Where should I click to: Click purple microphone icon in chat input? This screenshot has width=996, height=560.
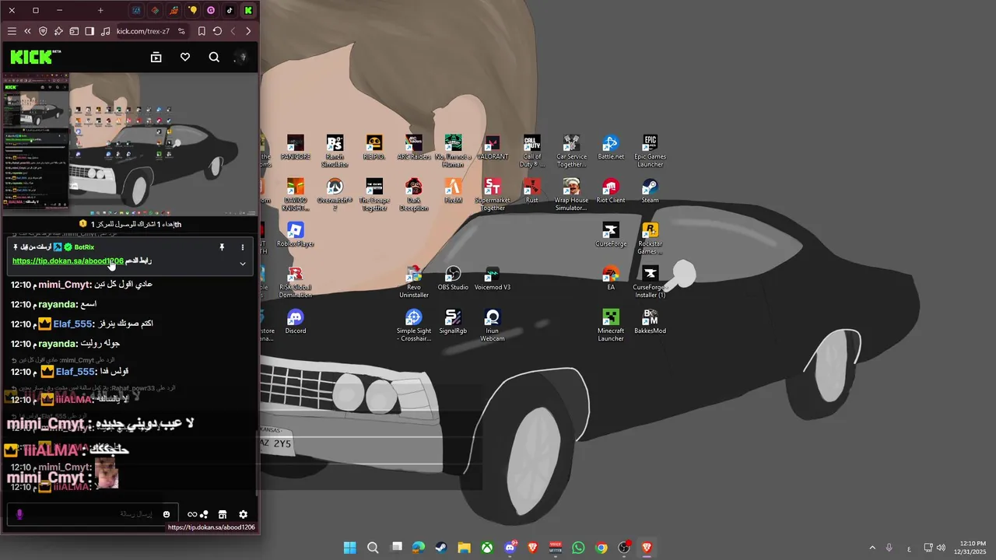pos(19,514)
